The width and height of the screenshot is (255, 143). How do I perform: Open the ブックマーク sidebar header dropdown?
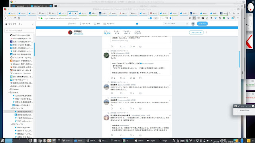tap(15, 24)
